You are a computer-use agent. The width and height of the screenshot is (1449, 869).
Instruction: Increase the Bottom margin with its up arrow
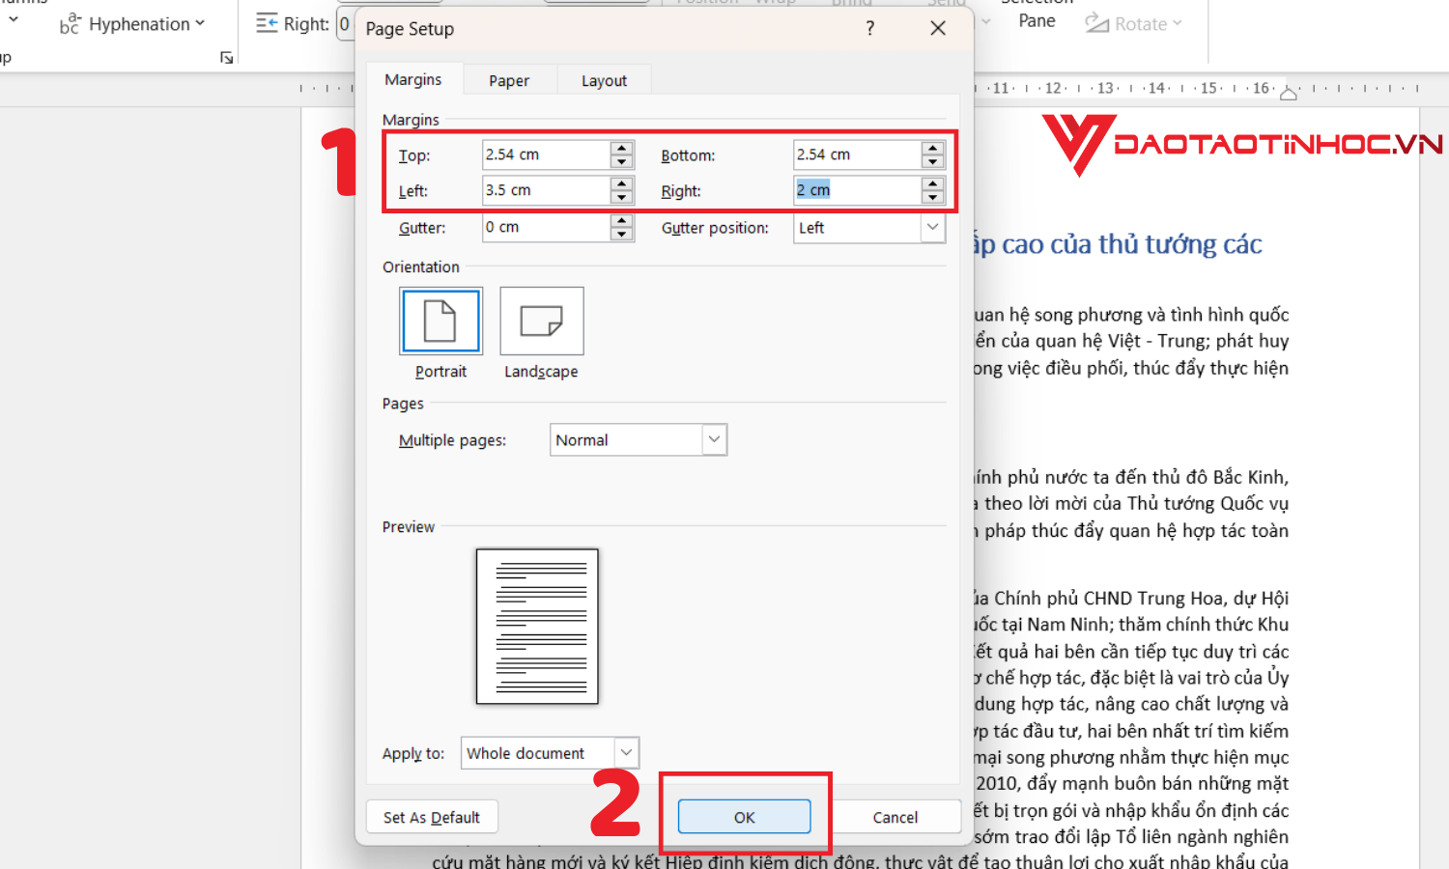[x=933, y=149]
